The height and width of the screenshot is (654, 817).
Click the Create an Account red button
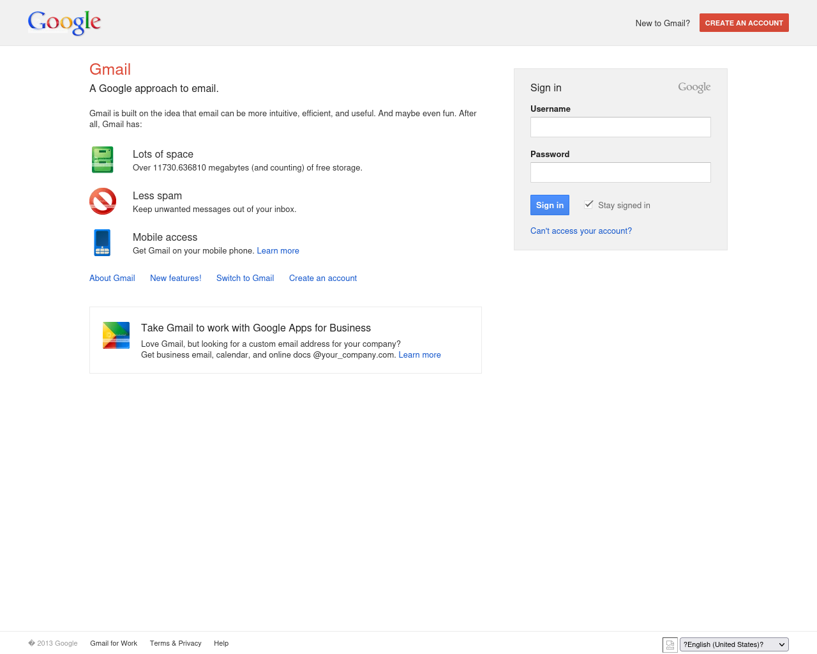pos(744,23)
